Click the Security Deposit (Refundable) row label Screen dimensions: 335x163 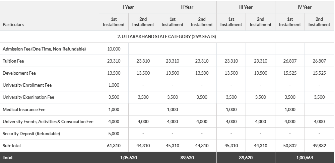31,134
